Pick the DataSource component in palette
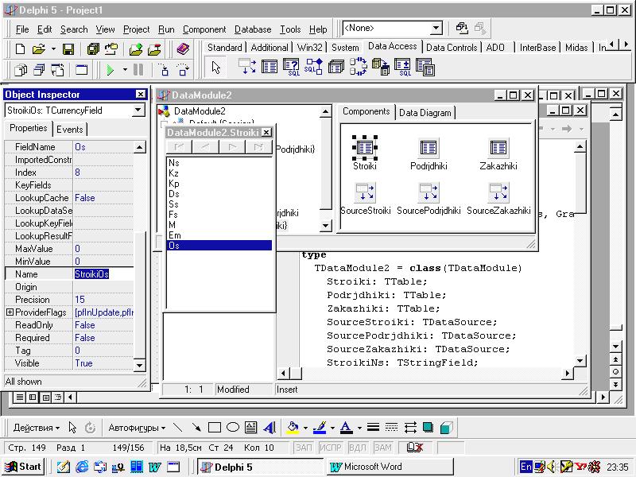 tap(247, 67)
